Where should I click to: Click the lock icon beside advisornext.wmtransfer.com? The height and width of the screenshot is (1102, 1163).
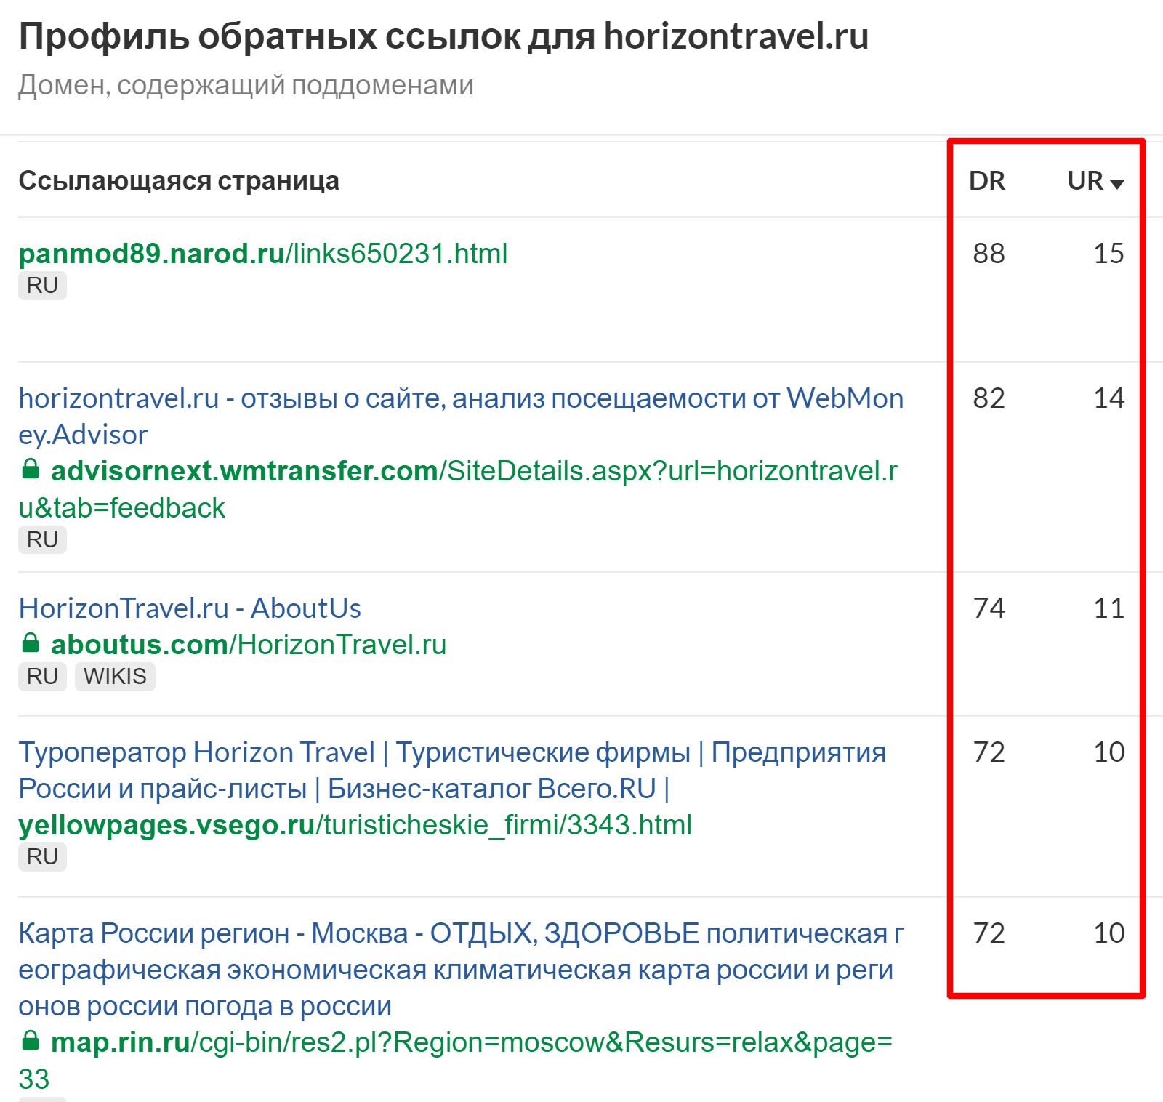tap(30, 469)
